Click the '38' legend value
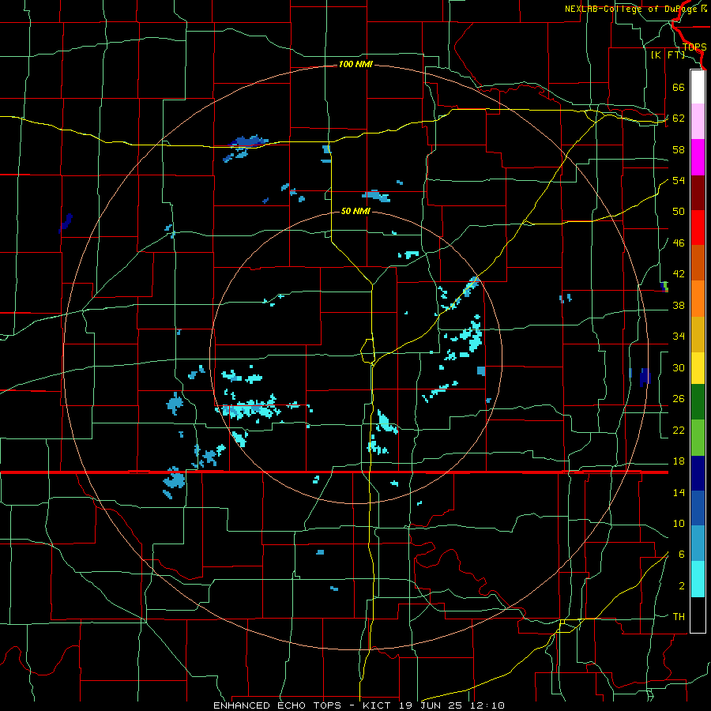 (679, 305)
